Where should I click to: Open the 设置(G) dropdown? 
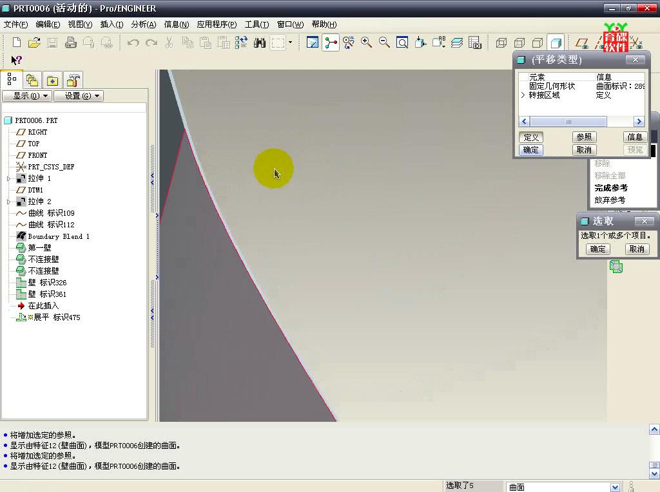[78, 96]
